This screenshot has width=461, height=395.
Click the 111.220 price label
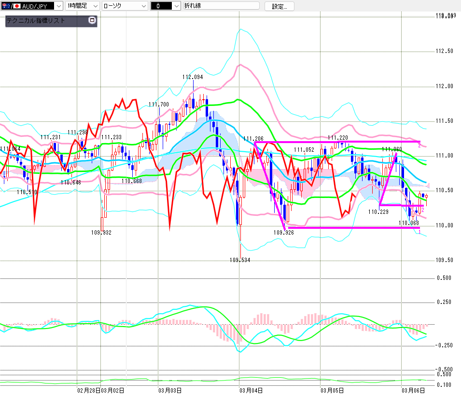point(338,137)
